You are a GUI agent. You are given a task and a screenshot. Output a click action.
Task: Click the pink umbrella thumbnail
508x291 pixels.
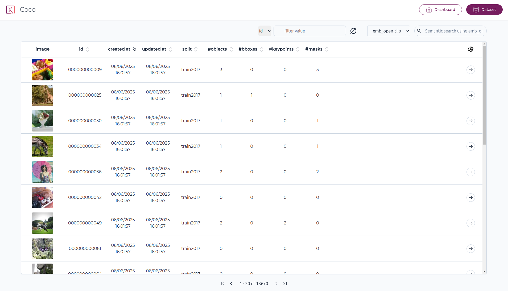coord(43,172)
